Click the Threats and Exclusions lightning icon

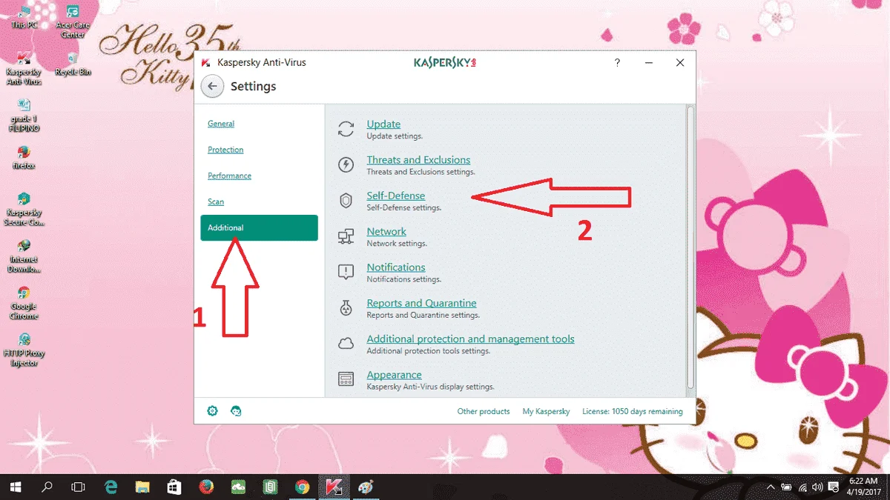(x=346, y=164)
